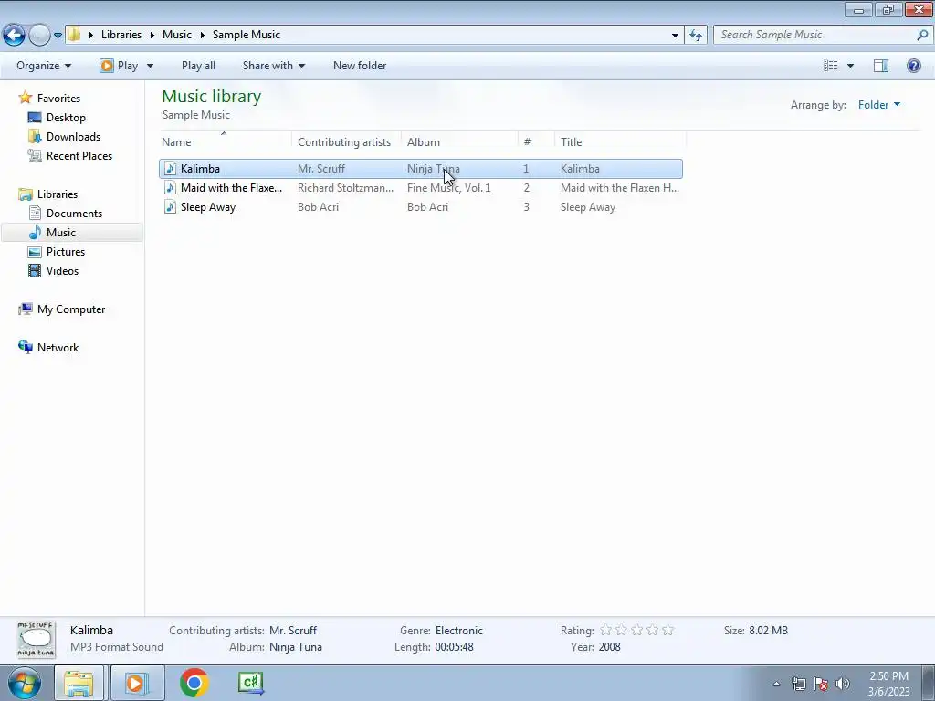Image resolution: width=935 pixels, height=701 pixels.
Task: Click Ninja Tuna album art thumbnail
Action: tap(36, 639)
